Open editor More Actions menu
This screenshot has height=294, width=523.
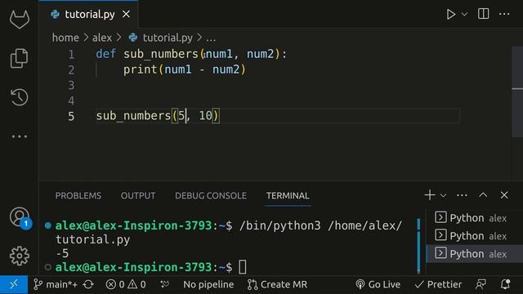point(504,15)
